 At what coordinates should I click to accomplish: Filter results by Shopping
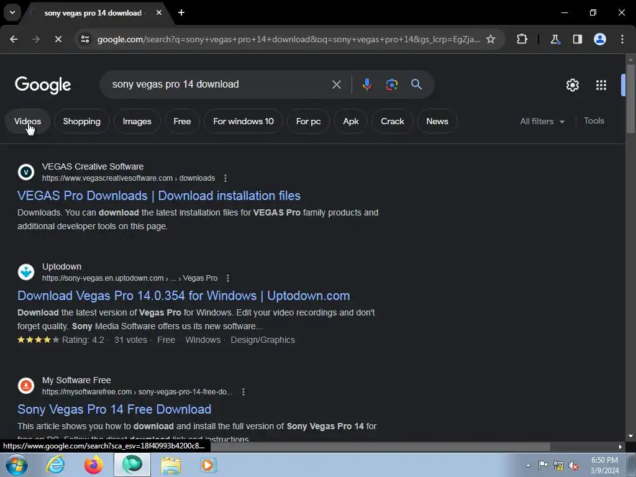click(x=81, y=121)
